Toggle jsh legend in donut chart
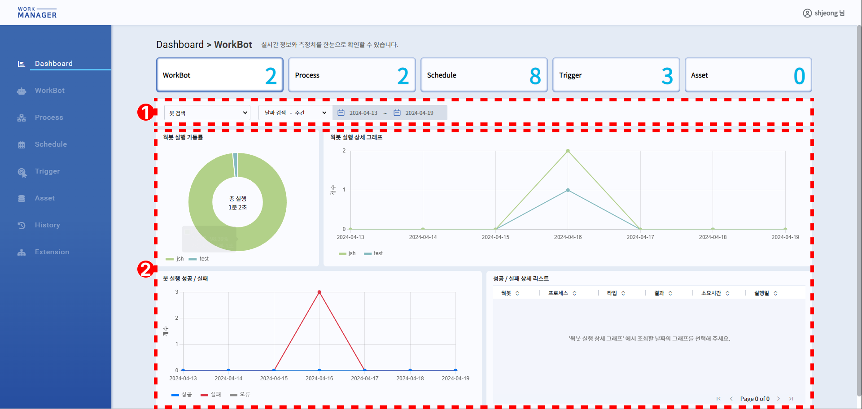This screenshot has width=862, height=409. click(175, 259)
